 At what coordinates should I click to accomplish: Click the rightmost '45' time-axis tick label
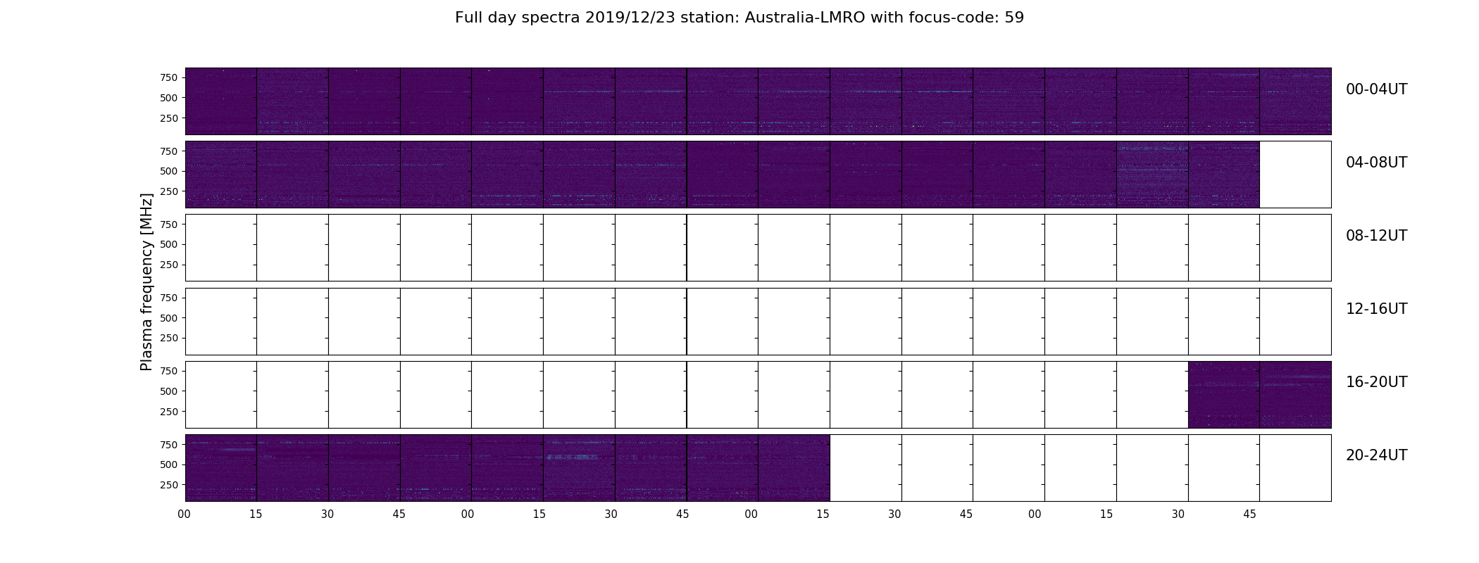pyautogui.click(x=1249, y=514)
